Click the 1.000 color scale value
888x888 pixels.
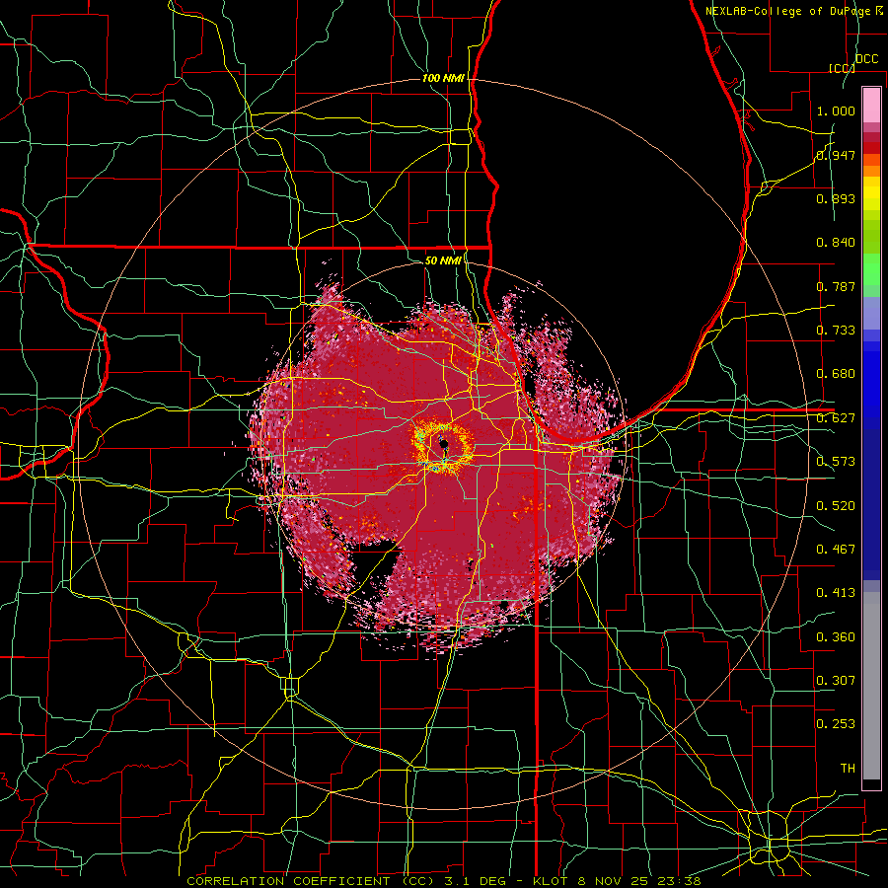click(x=836, y=111)
